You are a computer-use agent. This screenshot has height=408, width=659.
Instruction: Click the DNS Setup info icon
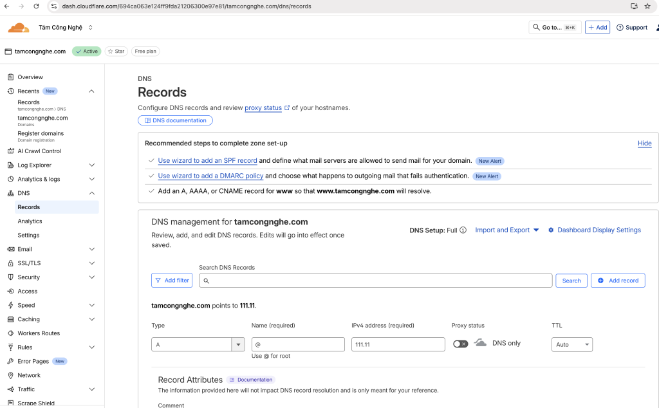(463, 230)
